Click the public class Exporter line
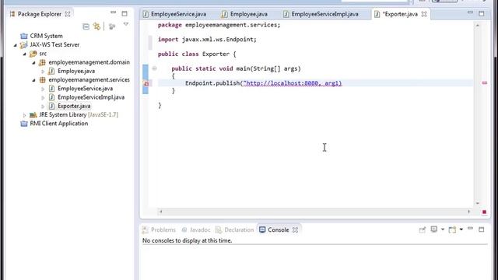 [x=197, y=54]
